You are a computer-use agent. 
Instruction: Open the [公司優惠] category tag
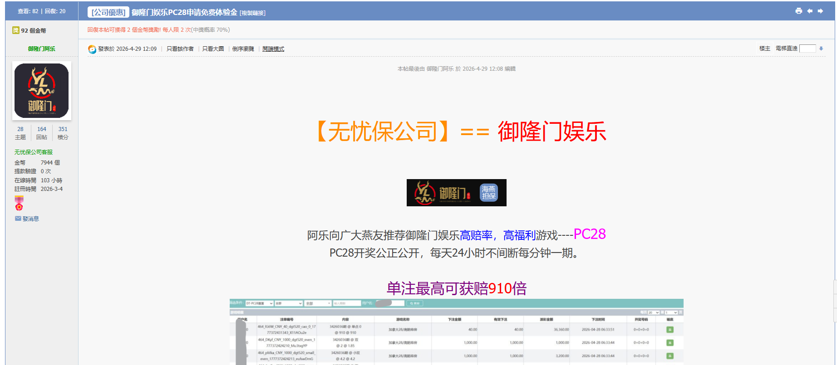click(108, 12)
